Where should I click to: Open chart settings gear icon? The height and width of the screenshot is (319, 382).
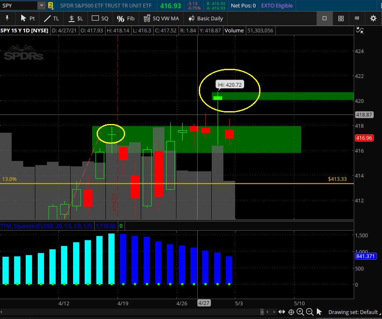click(x=373, y=18)
